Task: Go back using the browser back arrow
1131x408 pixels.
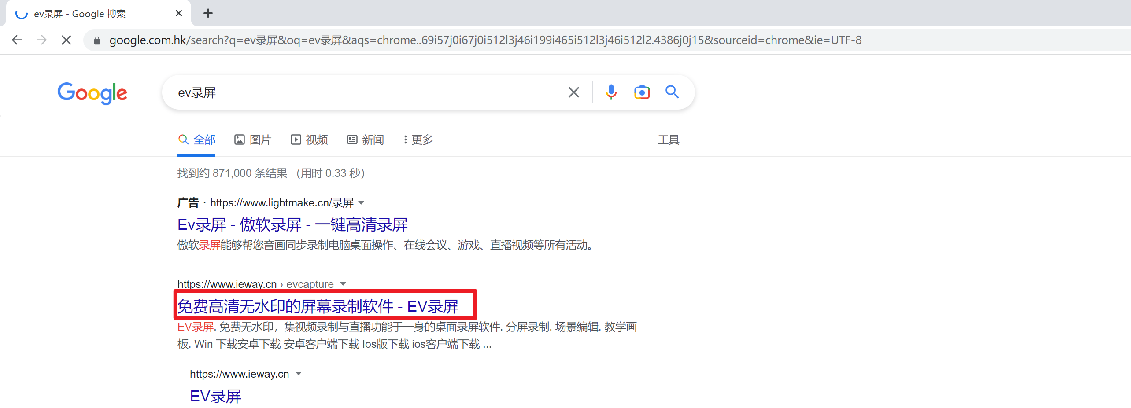Action: pos(16,40)
